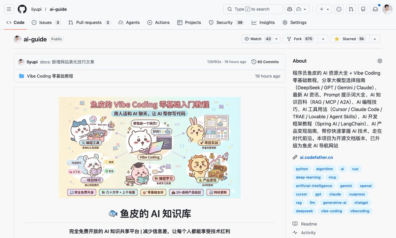Click the GitHub logo icon

(22, 9)
